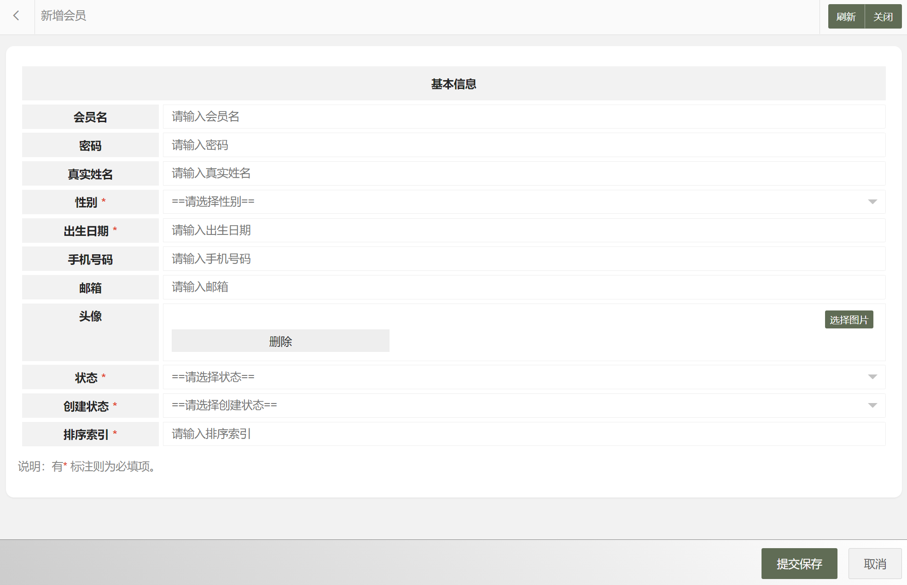Expand the 创建状态 dropdown arrow
The width and height of the screenshot is (907, 585).
(x=872, y=406)
